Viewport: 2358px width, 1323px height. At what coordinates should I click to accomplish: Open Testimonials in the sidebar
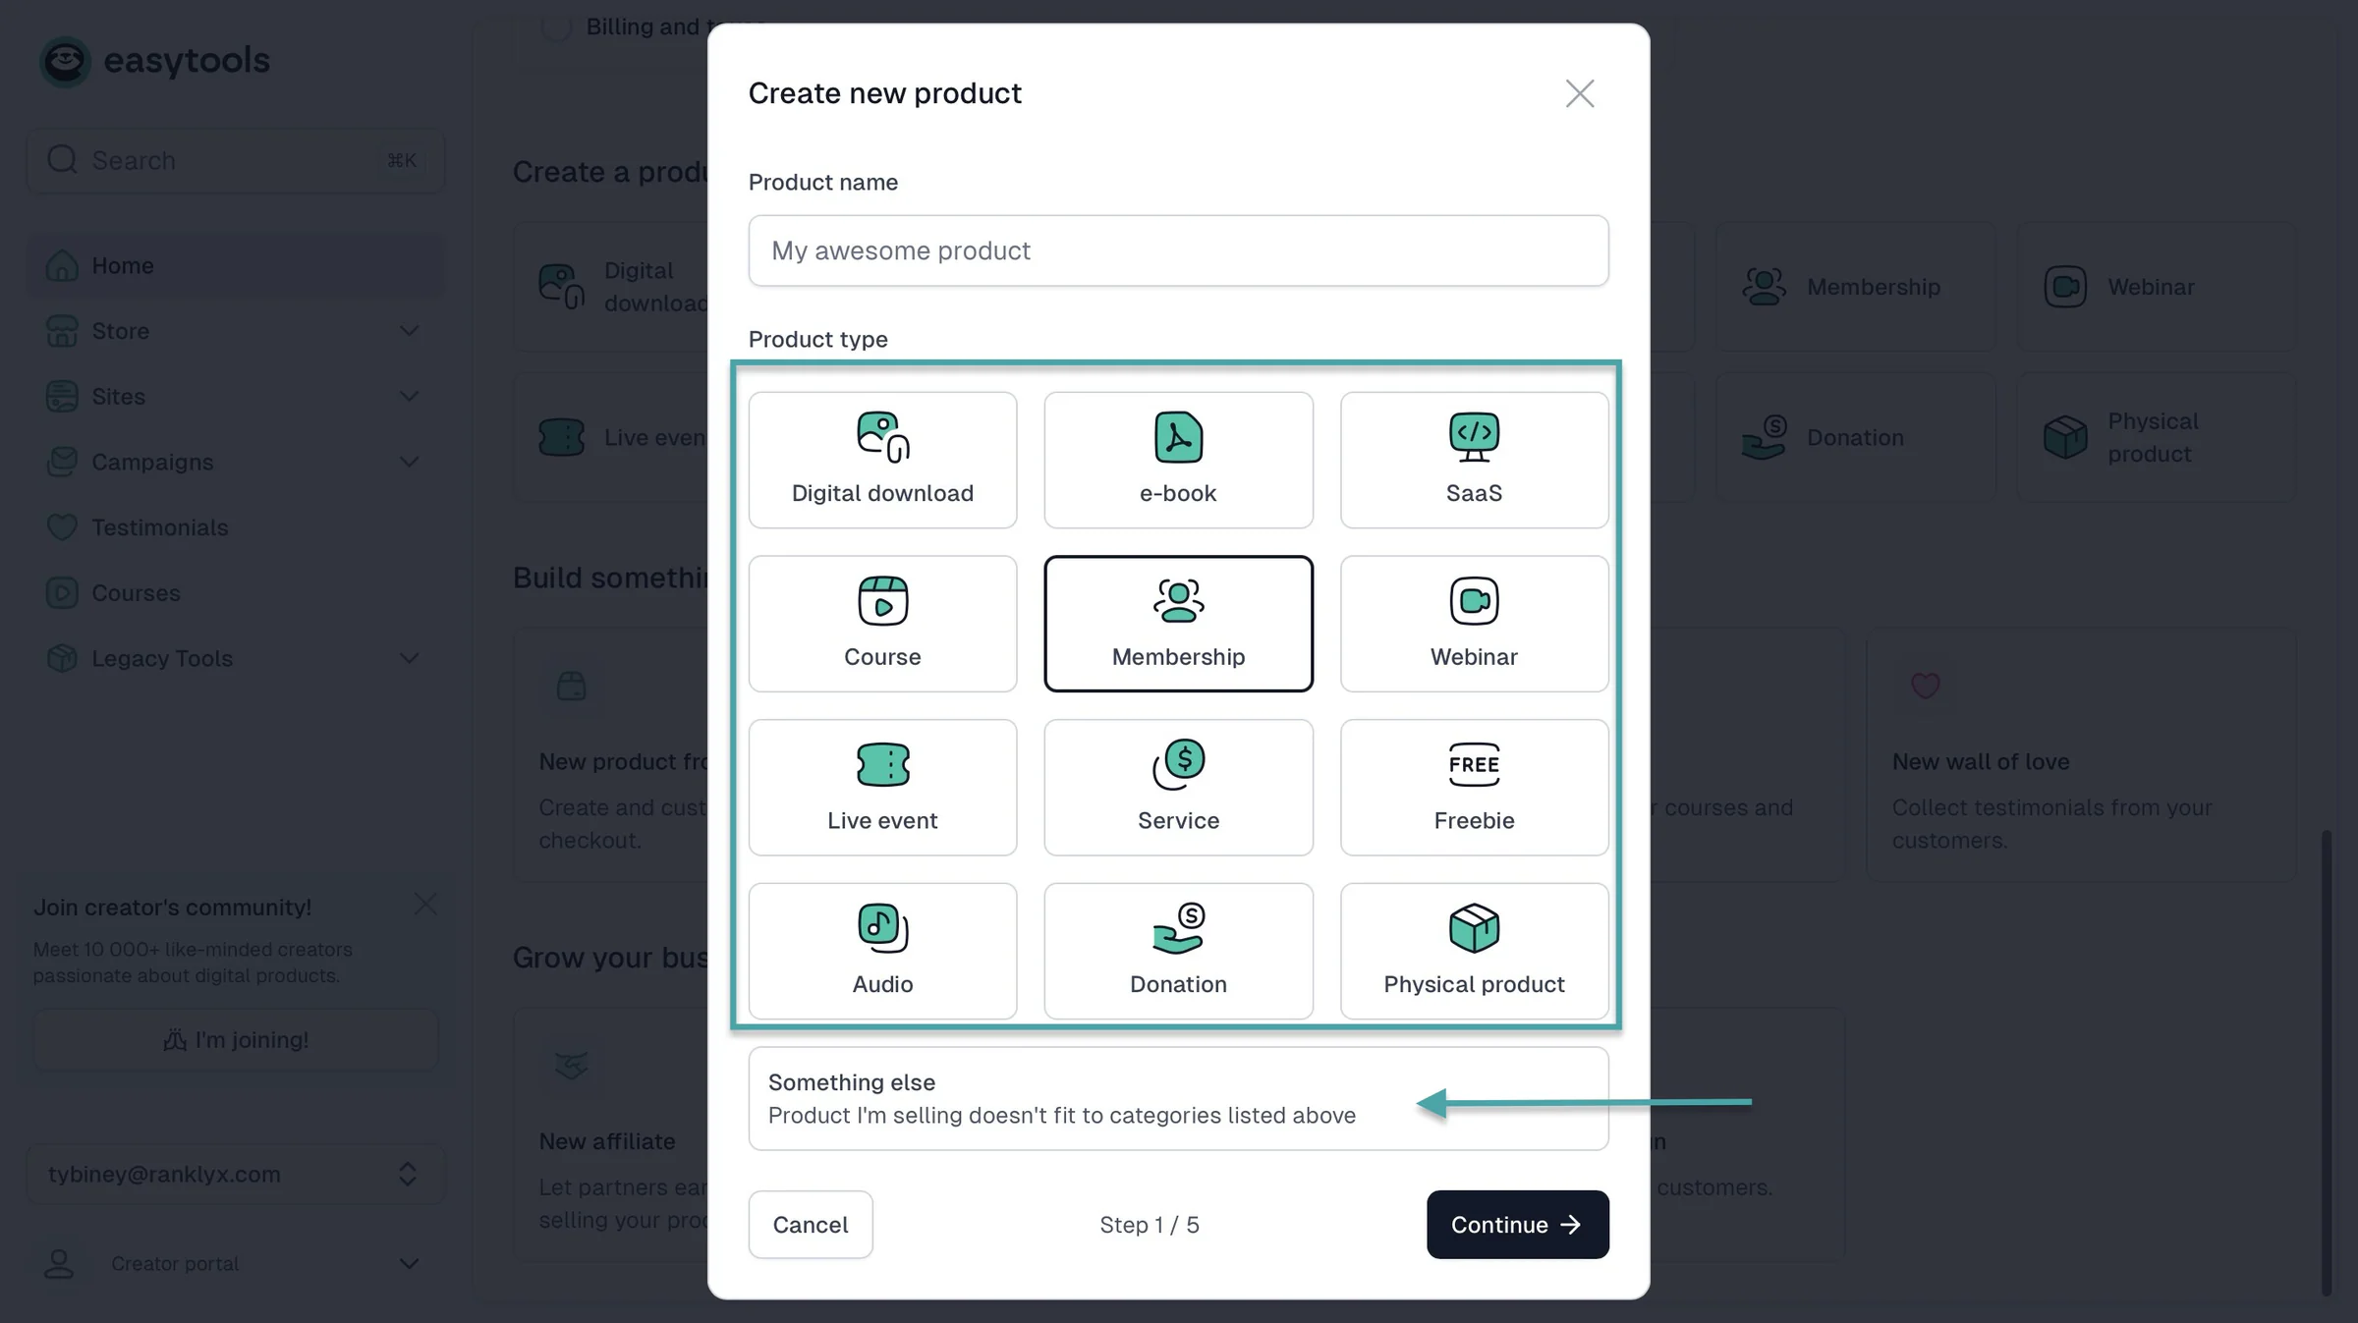236,527
